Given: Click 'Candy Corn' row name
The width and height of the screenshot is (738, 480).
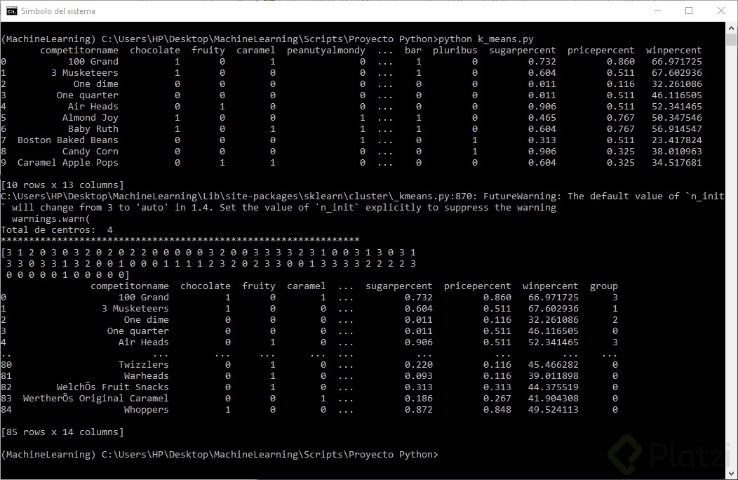Looking at the screenshot, I should [x=90, y=152].
